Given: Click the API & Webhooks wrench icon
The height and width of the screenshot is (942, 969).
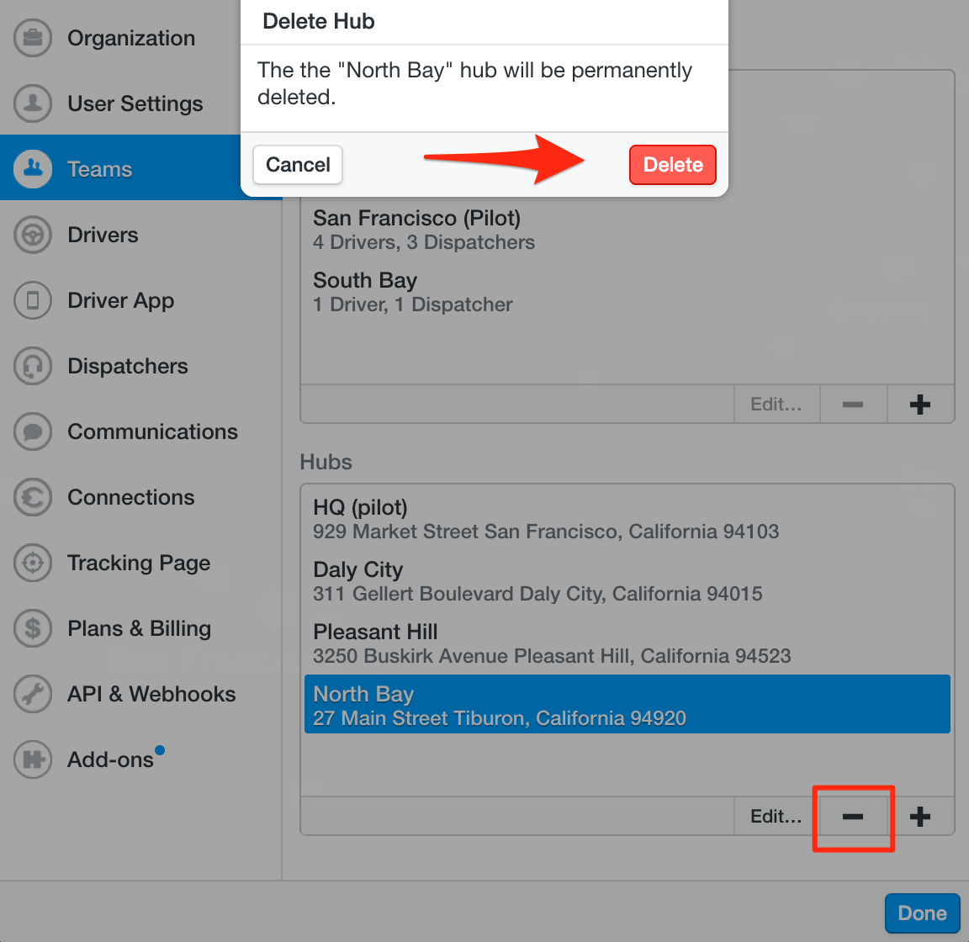Looking at the screenshot, I should pyautogui.click(x=33, y=694).
